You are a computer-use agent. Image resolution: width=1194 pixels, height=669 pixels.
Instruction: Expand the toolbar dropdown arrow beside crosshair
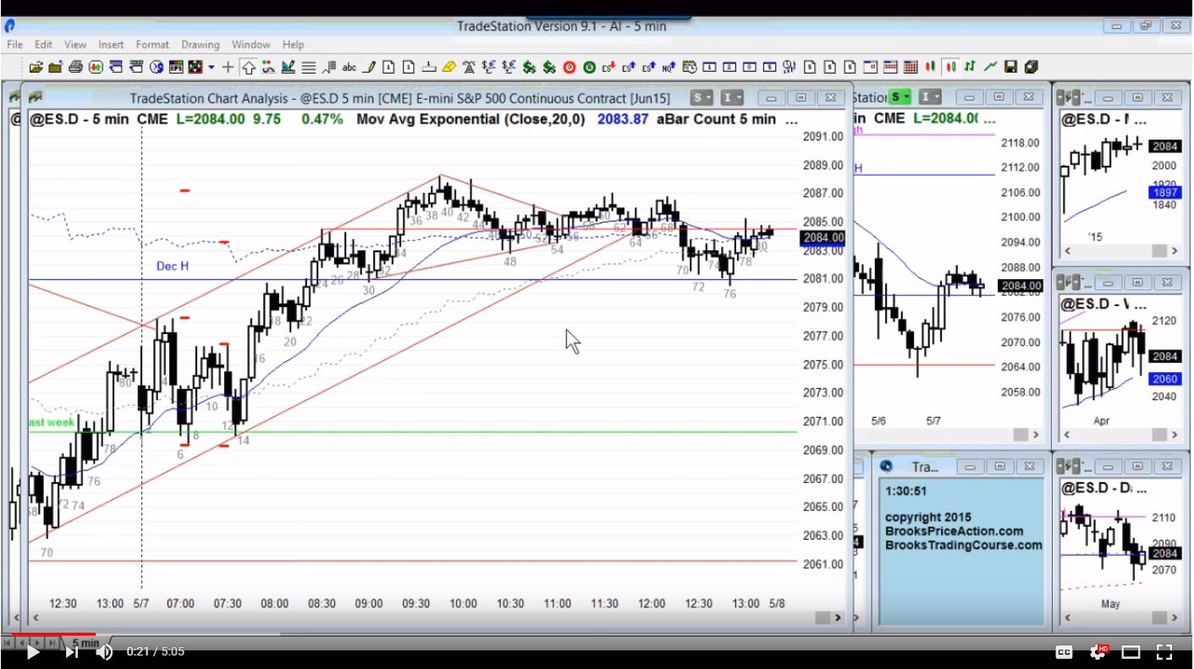[x=212, y=67]
